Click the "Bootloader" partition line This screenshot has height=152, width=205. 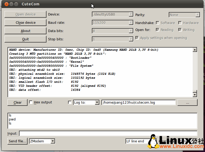50,58
